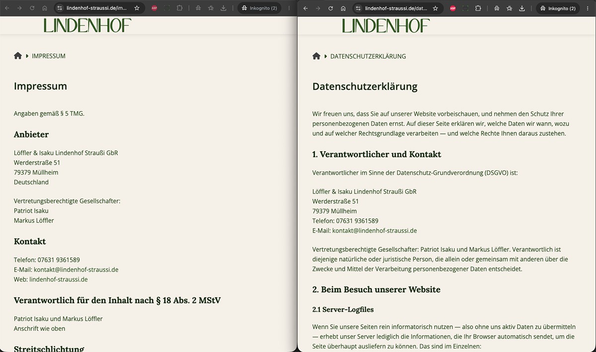Image resolution: width=596 pixels, height=352 pixels.
Task: Open Adblock Plus extension in Datenschutzerklärung window
Action: pyautogui.click(x=452, y=8)
